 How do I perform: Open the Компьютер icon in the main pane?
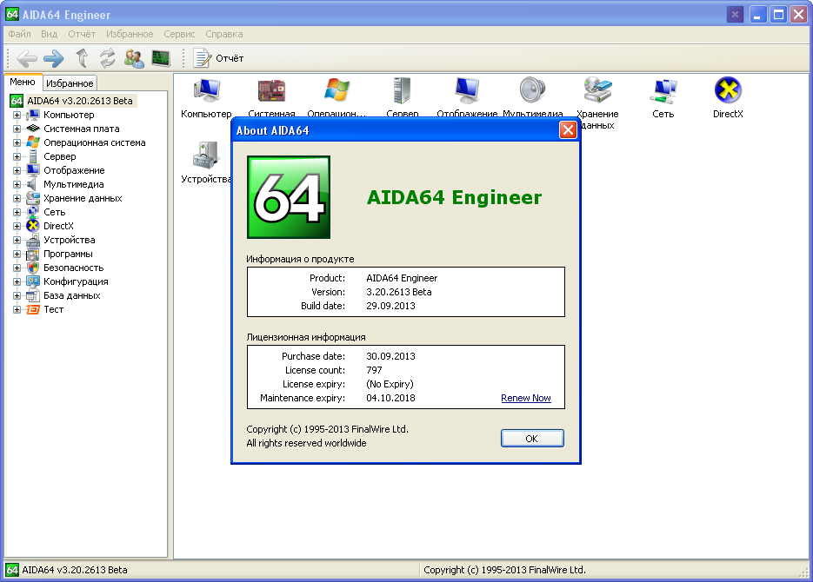[206, 97]
